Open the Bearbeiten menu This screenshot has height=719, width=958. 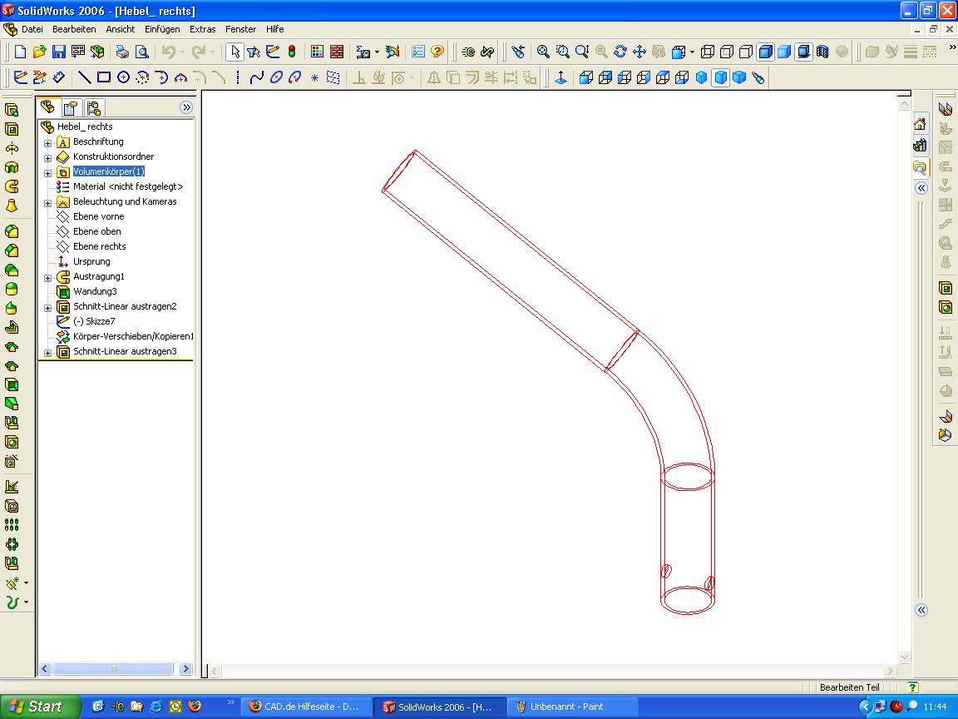(74, 29)
